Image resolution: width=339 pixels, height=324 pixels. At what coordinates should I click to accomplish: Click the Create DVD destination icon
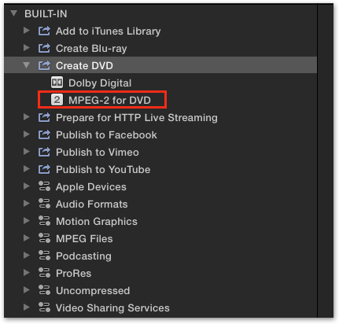tap(44, 65)
